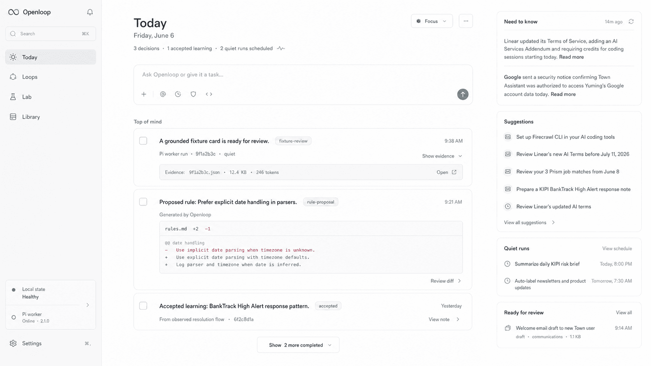
Task: Read more about Linear's Terms update
Action: pyautogui.click(x=571, y=57)
